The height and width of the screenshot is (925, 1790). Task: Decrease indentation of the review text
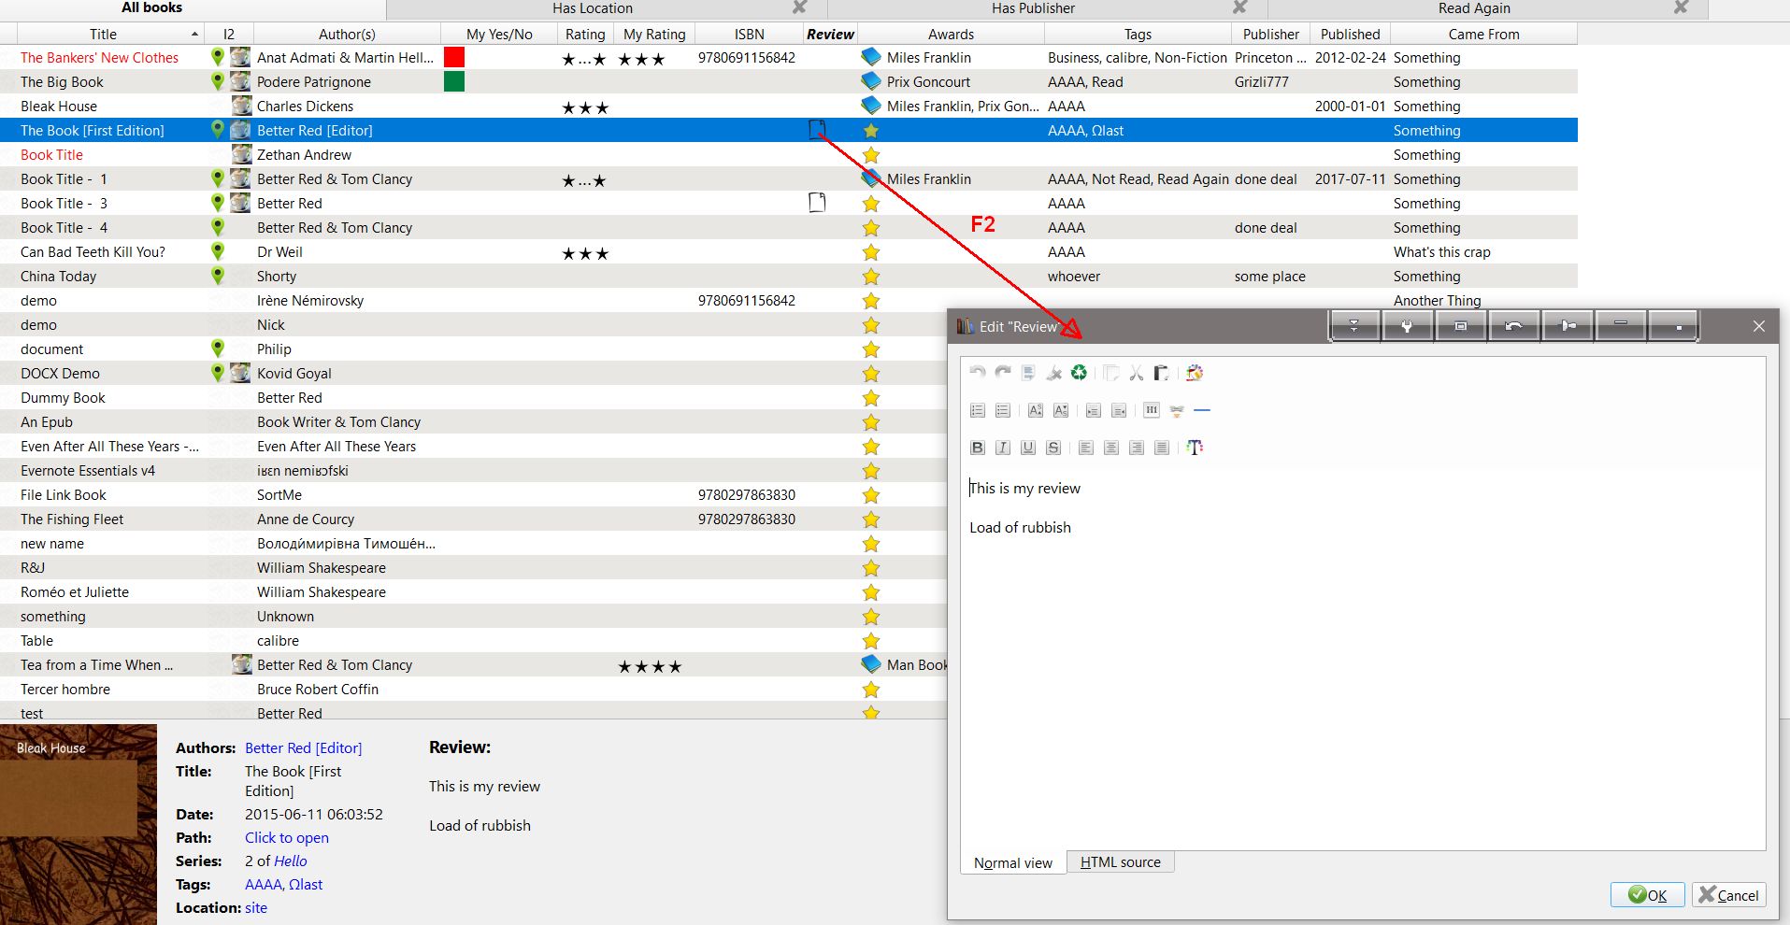click(x=1119, y=410)
